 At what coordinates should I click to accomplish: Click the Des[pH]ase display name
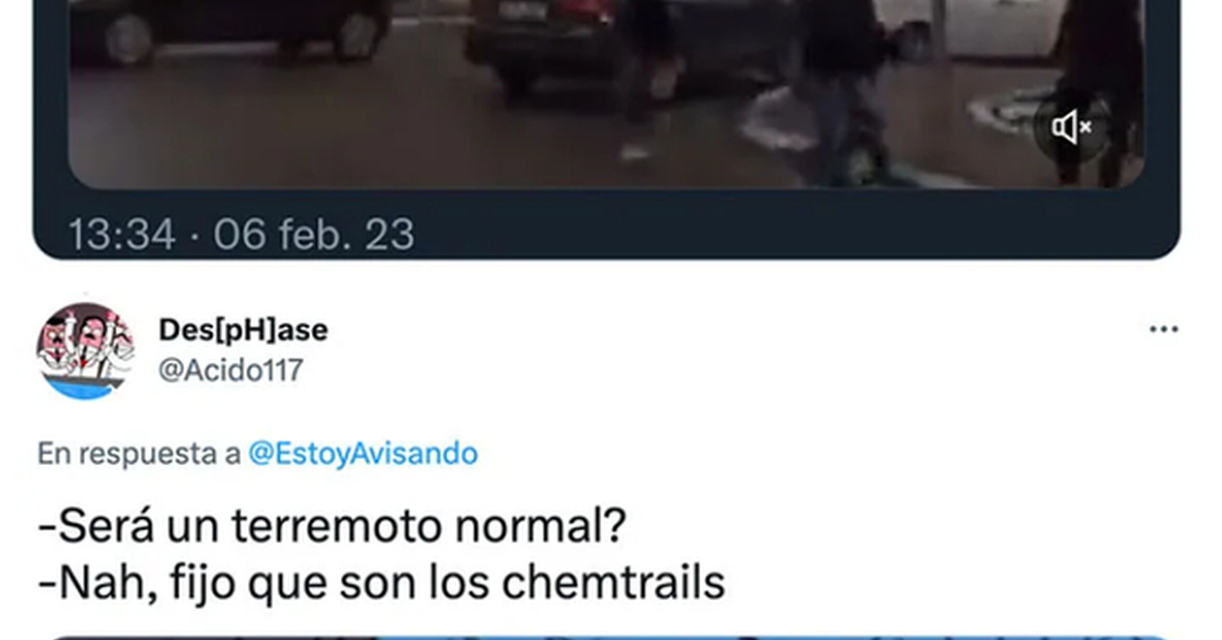243,330
